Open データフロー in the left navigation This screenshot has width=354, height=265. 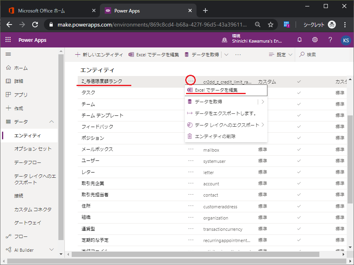(x=27, y=162)
